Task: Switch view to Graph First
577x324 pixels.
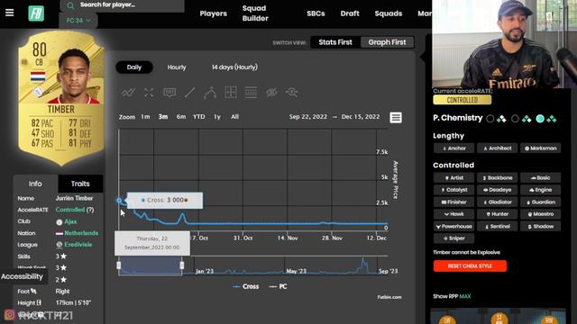Action: (x=387, y=42)
